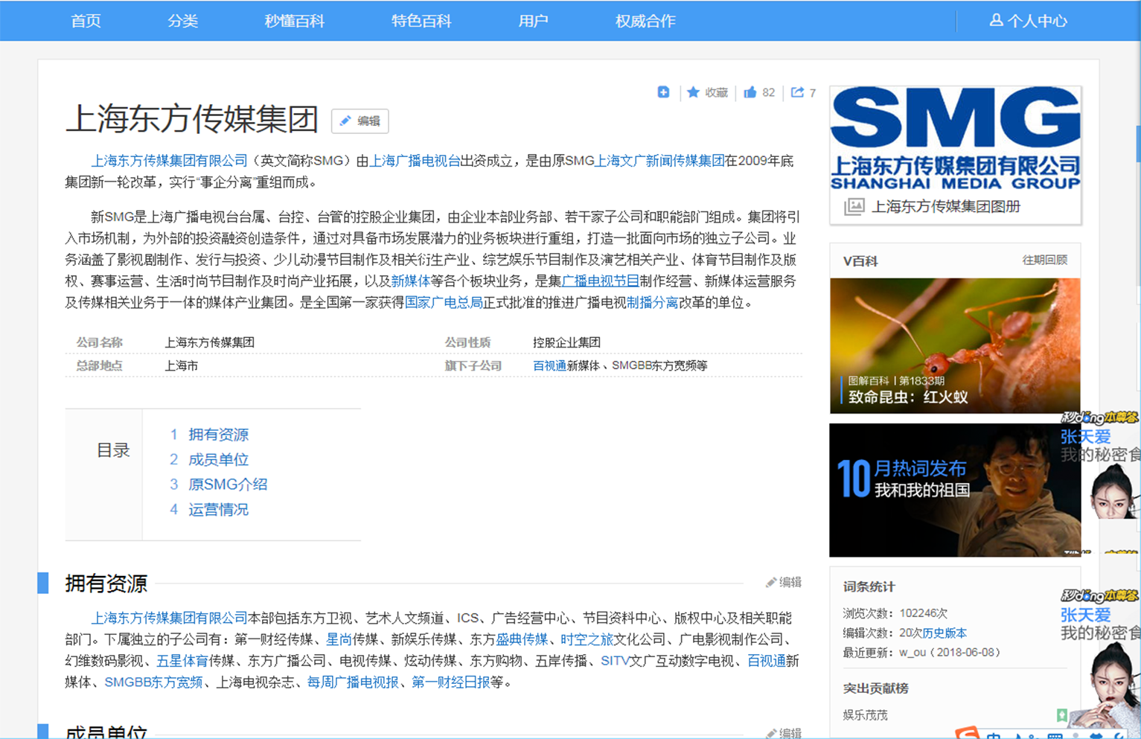Screen dimensions: 1141x739
Task: Click the 控股企业集团 value in 公司性质
Action: coord(566,342)
